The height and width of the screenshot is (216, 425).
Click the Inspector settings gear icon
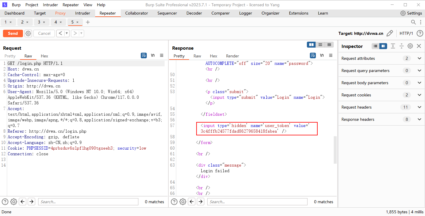pos(410,46)
